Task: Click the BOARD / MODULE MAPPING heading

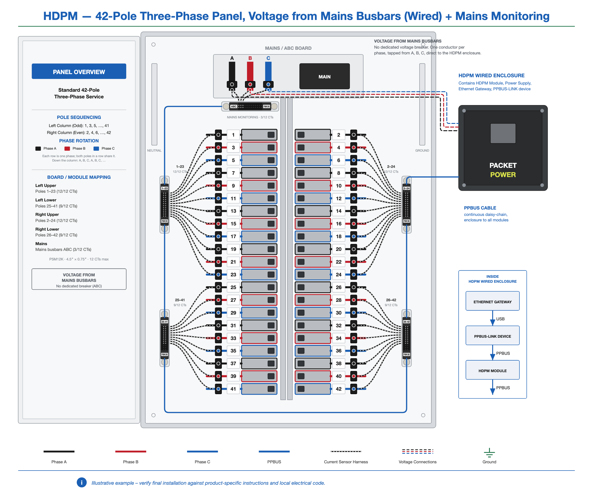Action: click(x=79, y=177)
